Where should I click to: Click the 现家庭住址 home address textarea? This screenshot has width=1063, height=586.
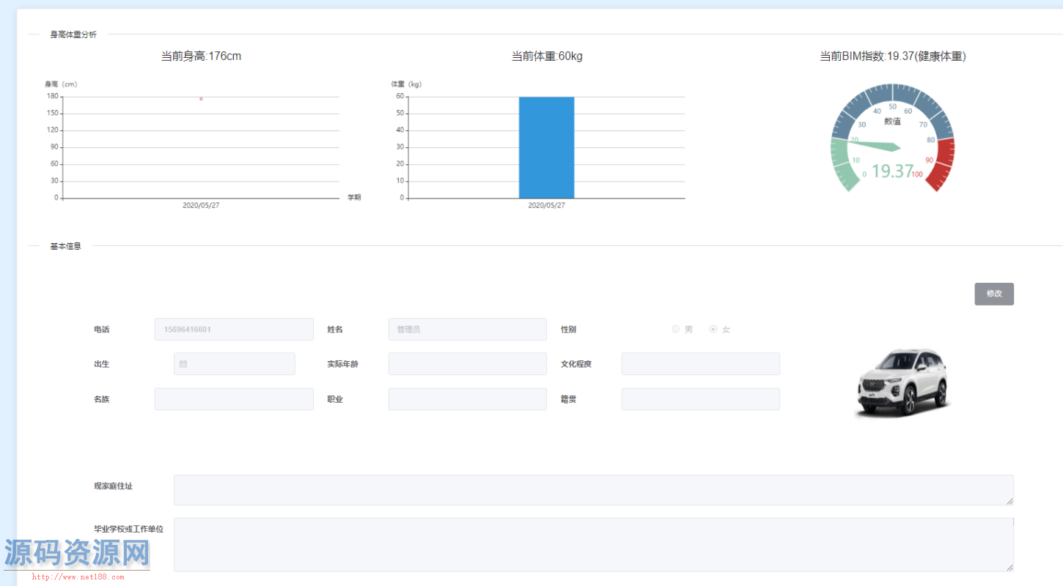(593, 490)
